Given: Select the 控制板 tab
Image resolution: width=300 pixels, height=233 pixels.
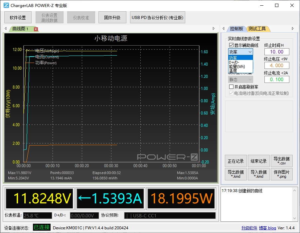Looking at the screenshot, I should 236,29.
